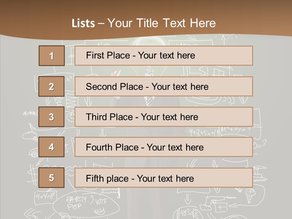
Task: Click the number 4 box
Action: pos(51,147)
